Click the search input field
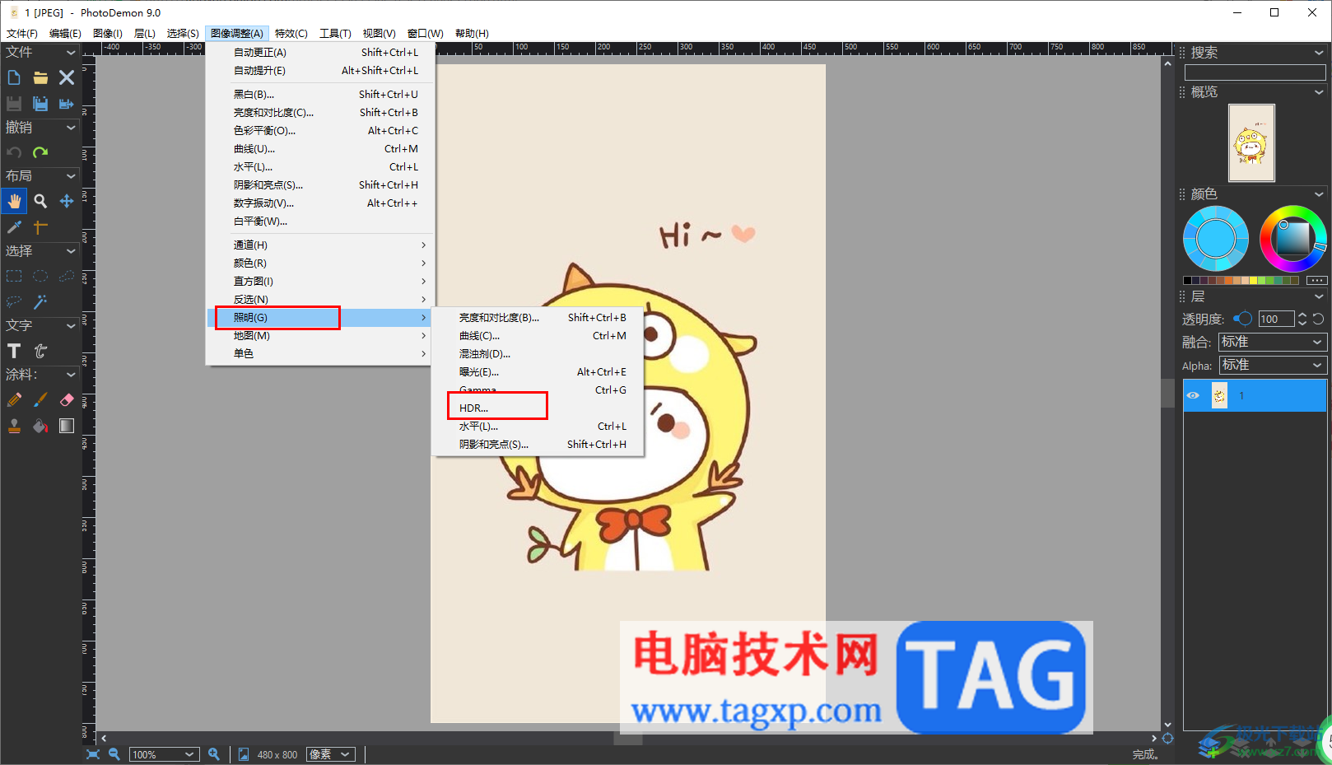Screen dimensions: 1332x765 pyautogui.click(x=1255, y=72)
